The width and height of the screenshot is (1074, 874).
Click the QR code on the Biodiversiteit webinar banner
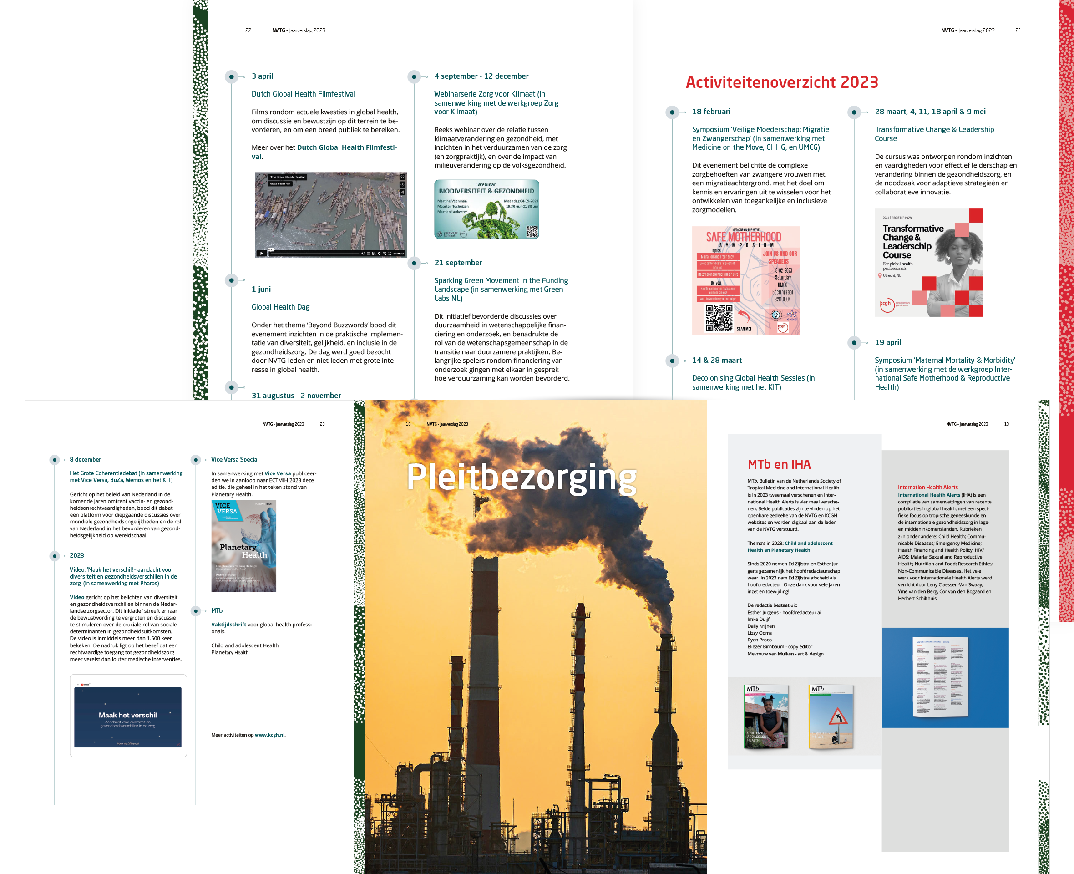[532, 232]
